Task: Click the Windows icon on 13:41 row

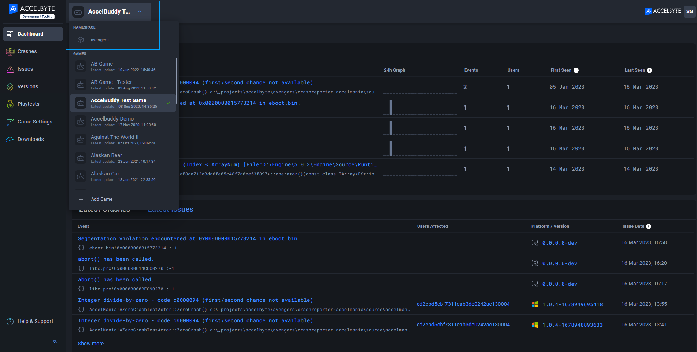Action: [535, 325]
